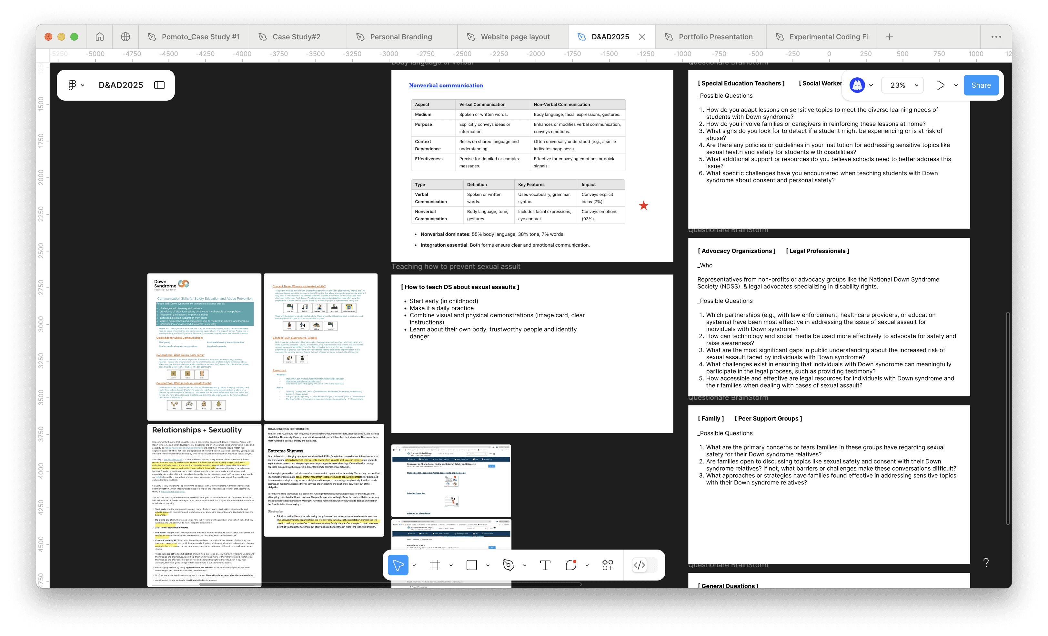Select the Pen tool in bottom toolbar

[508, 565]
